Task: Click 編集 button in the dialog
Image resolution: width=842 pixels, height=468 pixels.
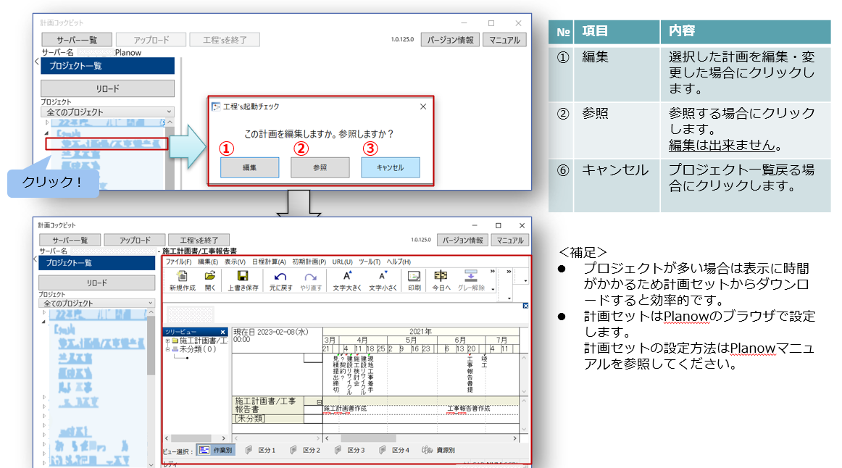Action: 250,167
